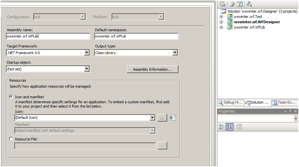
Task: Switch Properties grid to Categorized view
Action: coord(221,127)
